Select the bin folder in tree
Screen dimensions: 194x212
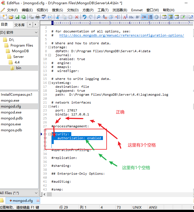pos(19,68)
